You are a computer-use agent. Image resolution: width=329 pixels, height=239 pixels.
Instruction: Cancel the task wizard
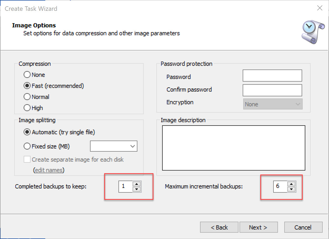(303, 227)
